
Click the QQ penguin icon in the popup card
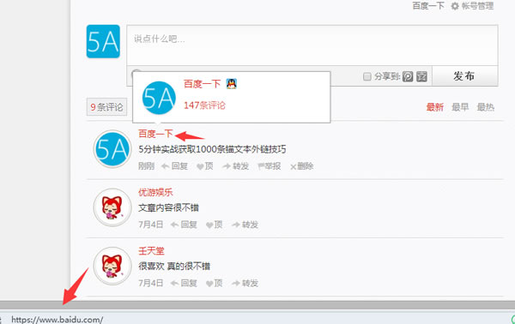(232, 84)
